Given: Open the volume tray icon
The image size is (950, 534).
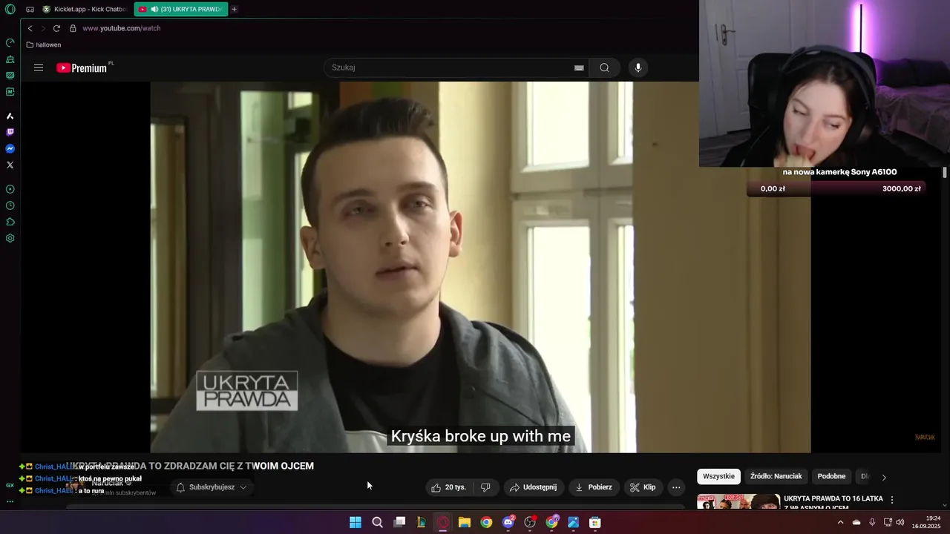Looking at the screenshot, I should (x=900, y=522).
